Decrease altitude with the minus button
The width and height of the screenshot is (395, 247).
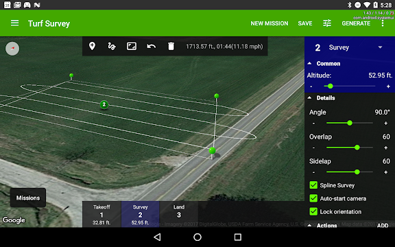coord(311,86)
